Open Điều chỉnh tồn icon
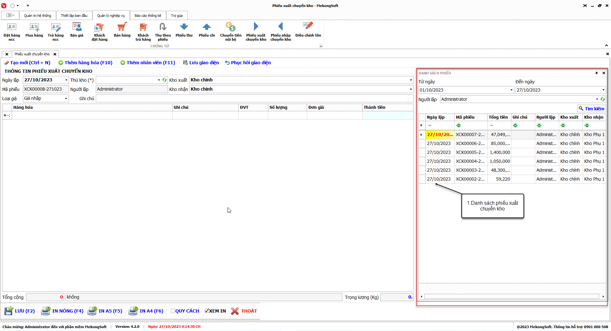 click(x=308, y=30)
